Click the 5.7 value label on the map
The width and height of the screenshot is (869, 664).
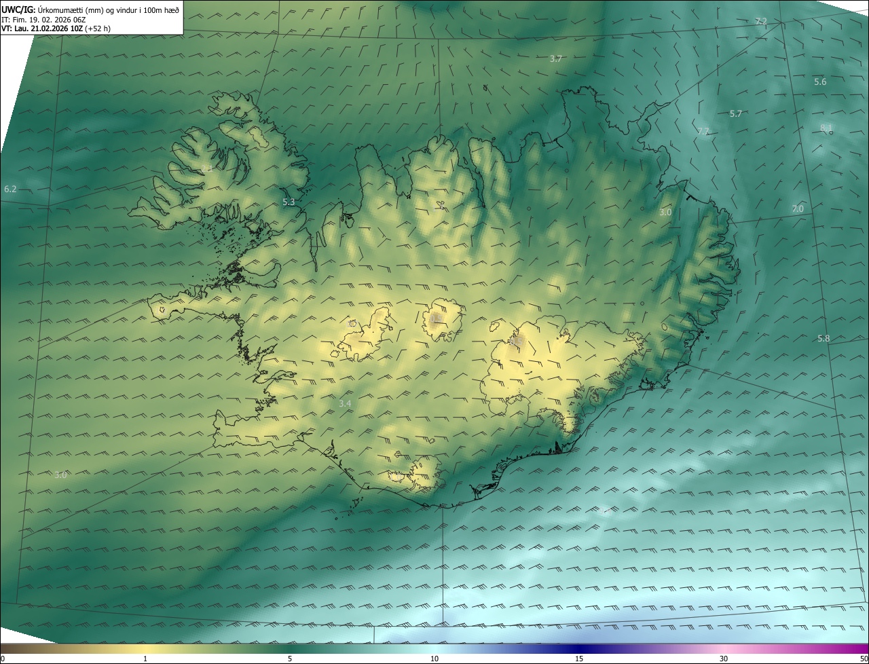point(735,114)
